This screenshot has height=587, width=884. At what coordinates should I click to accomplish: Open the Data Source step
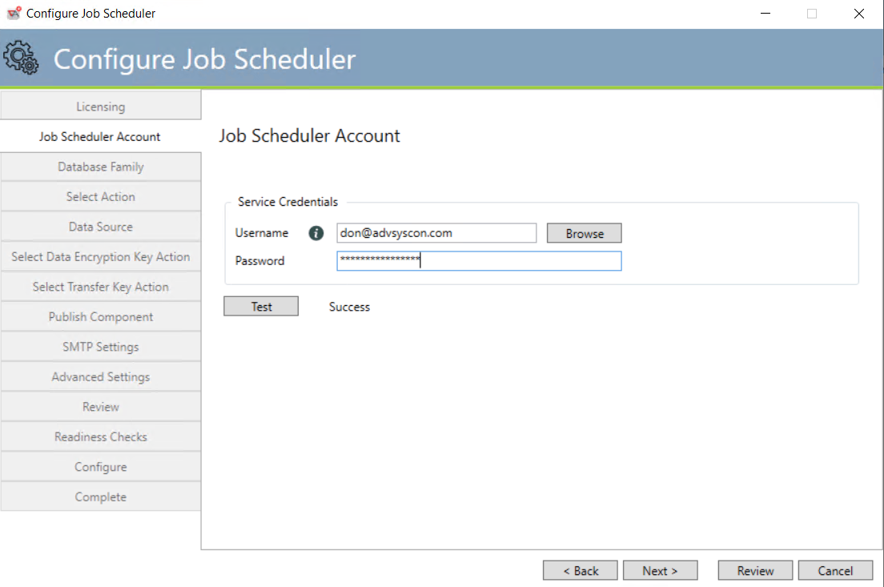(100, 227)
